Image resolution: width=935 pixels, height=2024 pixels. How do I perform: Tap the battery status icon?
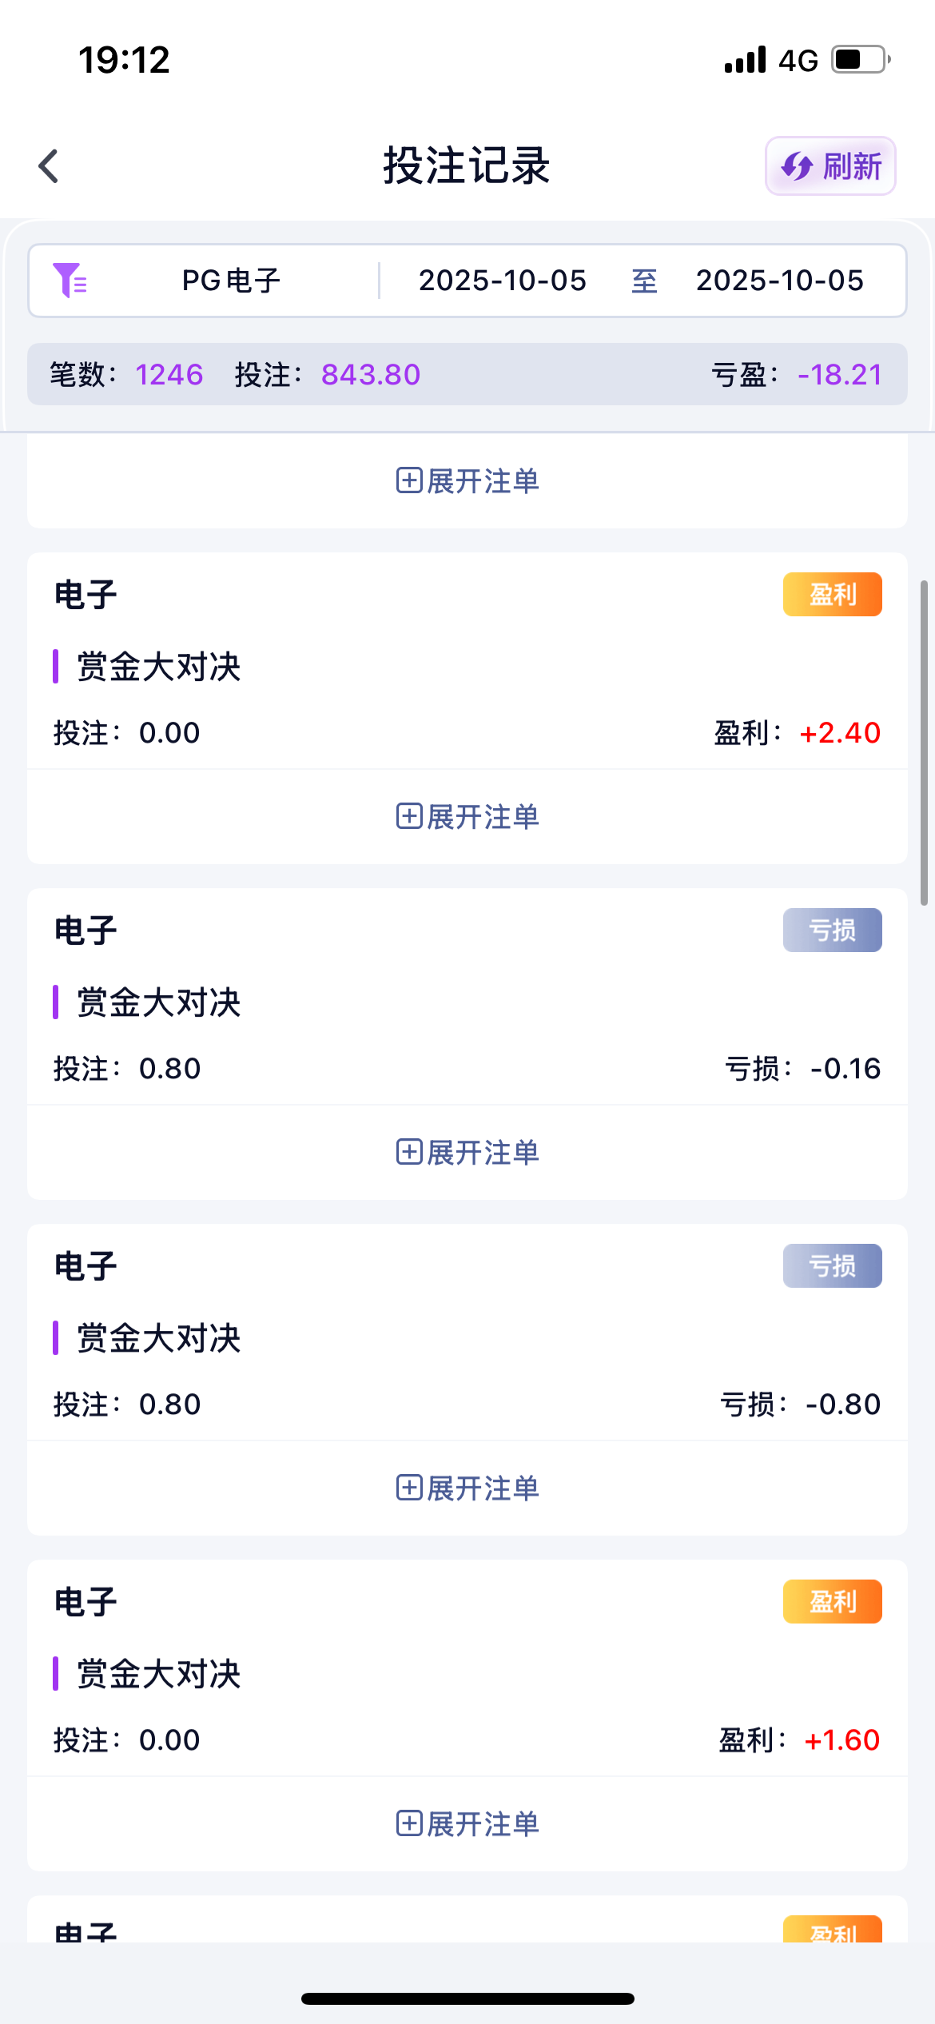[x=861, y=60]
